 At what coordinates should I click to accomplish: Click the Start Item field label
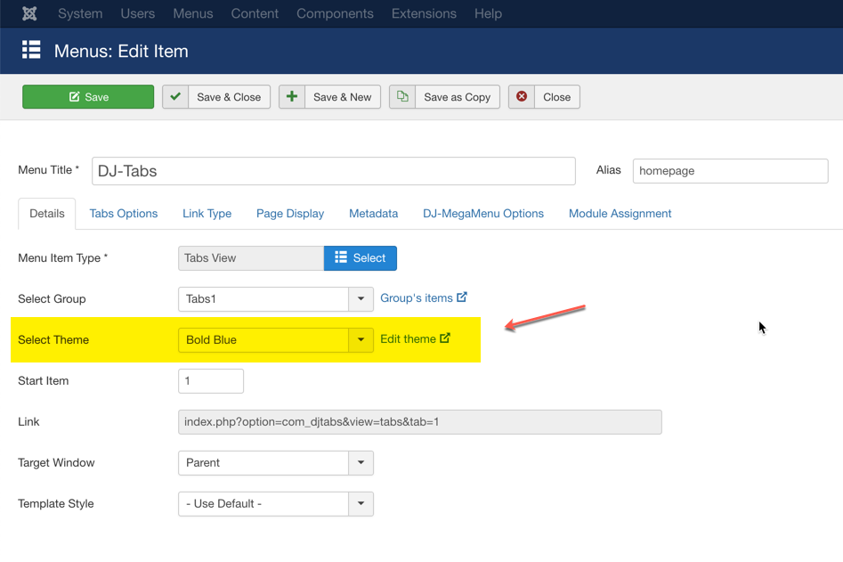(x=43, y=381)
